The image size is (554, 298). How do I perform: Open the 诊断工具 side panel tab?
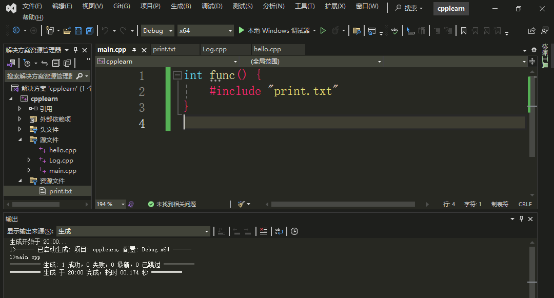click(545, 56)
